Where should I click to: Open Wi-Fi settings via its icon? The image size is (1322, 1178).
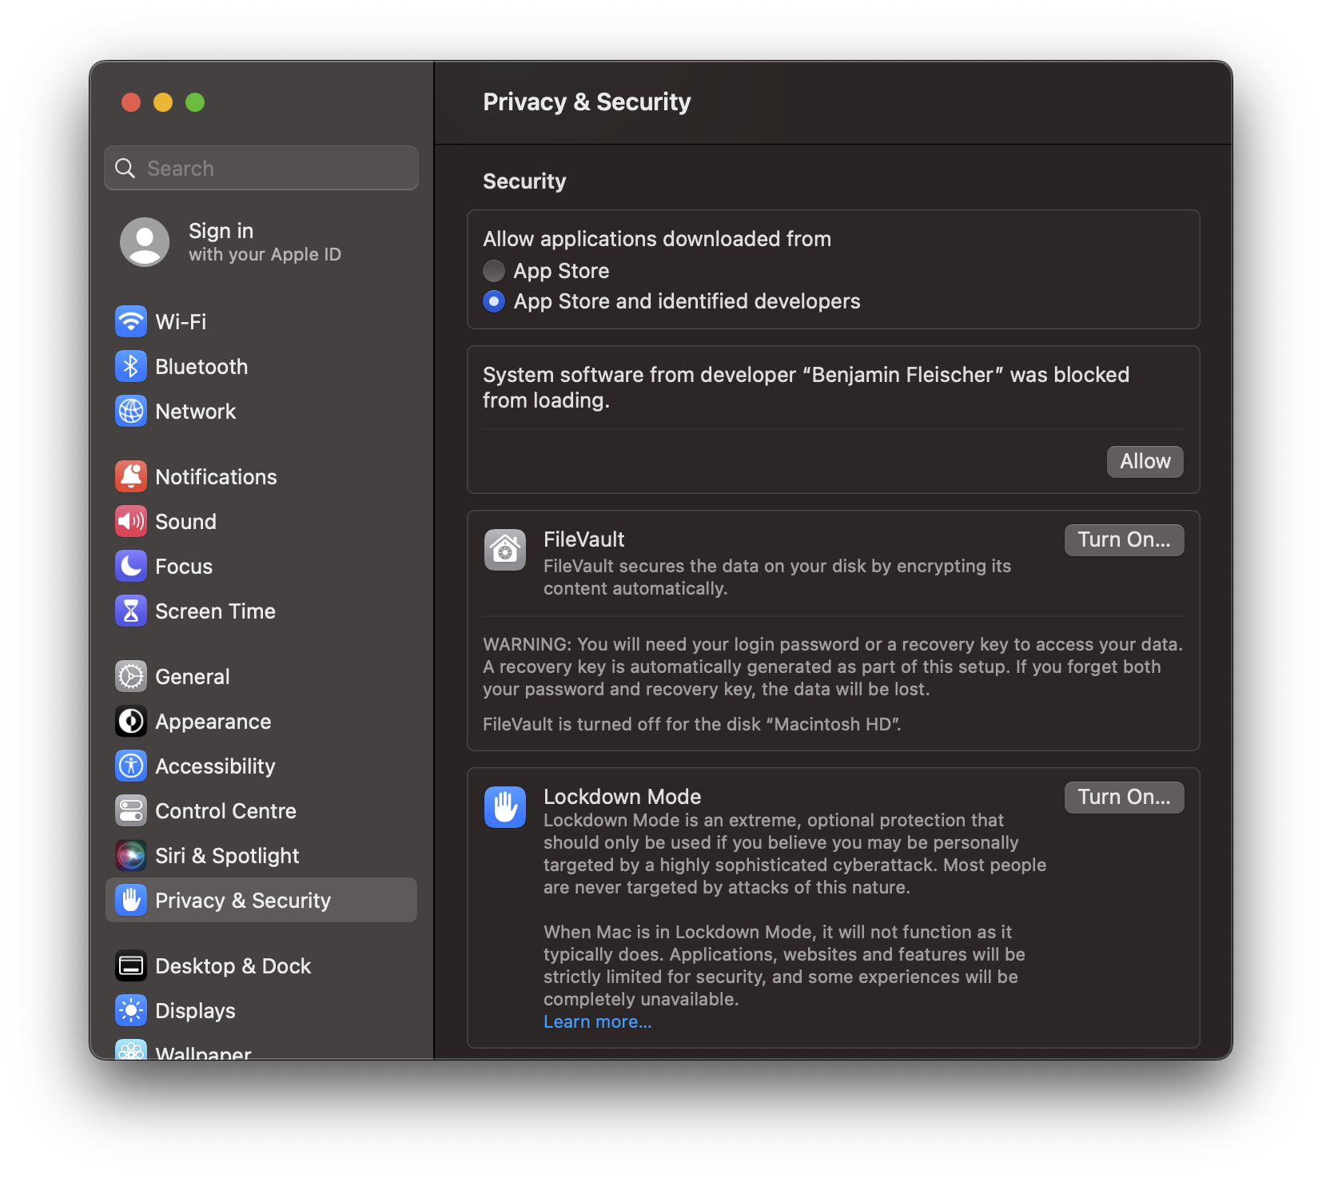coord(131,322)
